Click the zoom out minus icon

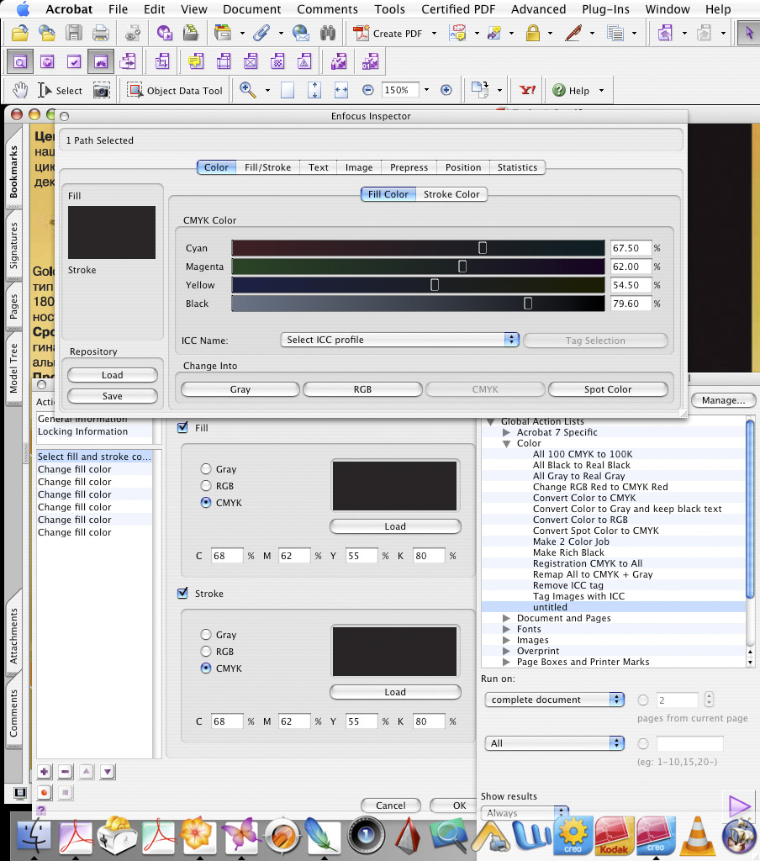368,90
